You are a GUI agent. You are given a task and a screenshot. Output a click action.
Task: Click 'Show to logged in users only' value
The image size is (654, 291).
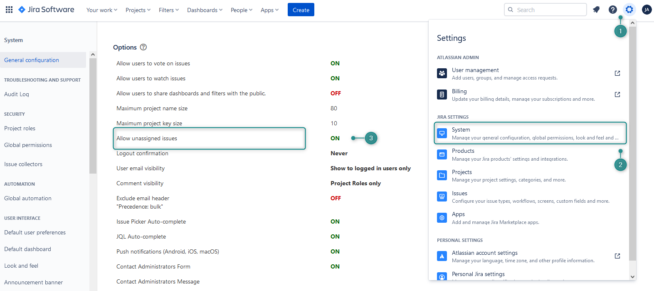[x=370, y=168]
